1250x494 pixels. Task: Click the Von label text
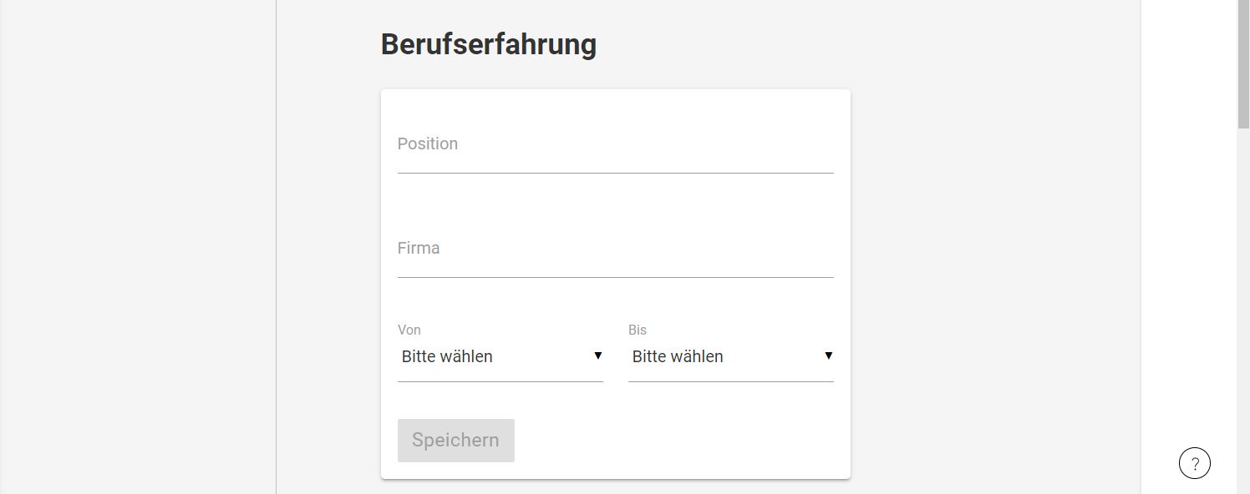(409, 330)
